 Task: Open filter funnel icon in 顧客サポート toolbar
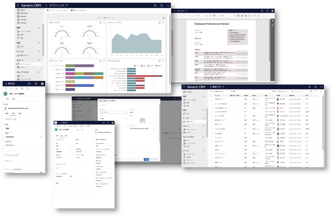tap(315, 91)
